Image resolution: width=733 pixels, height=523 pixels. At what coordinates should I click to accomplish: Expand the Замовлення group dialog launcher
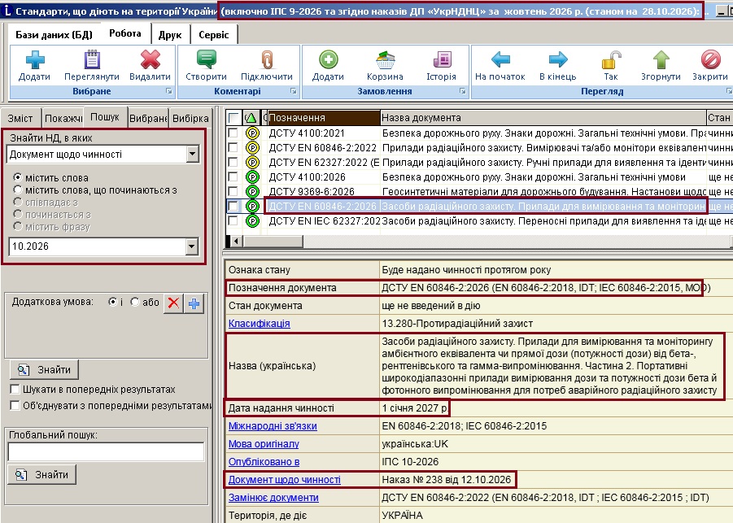click(x=462, y=91)
